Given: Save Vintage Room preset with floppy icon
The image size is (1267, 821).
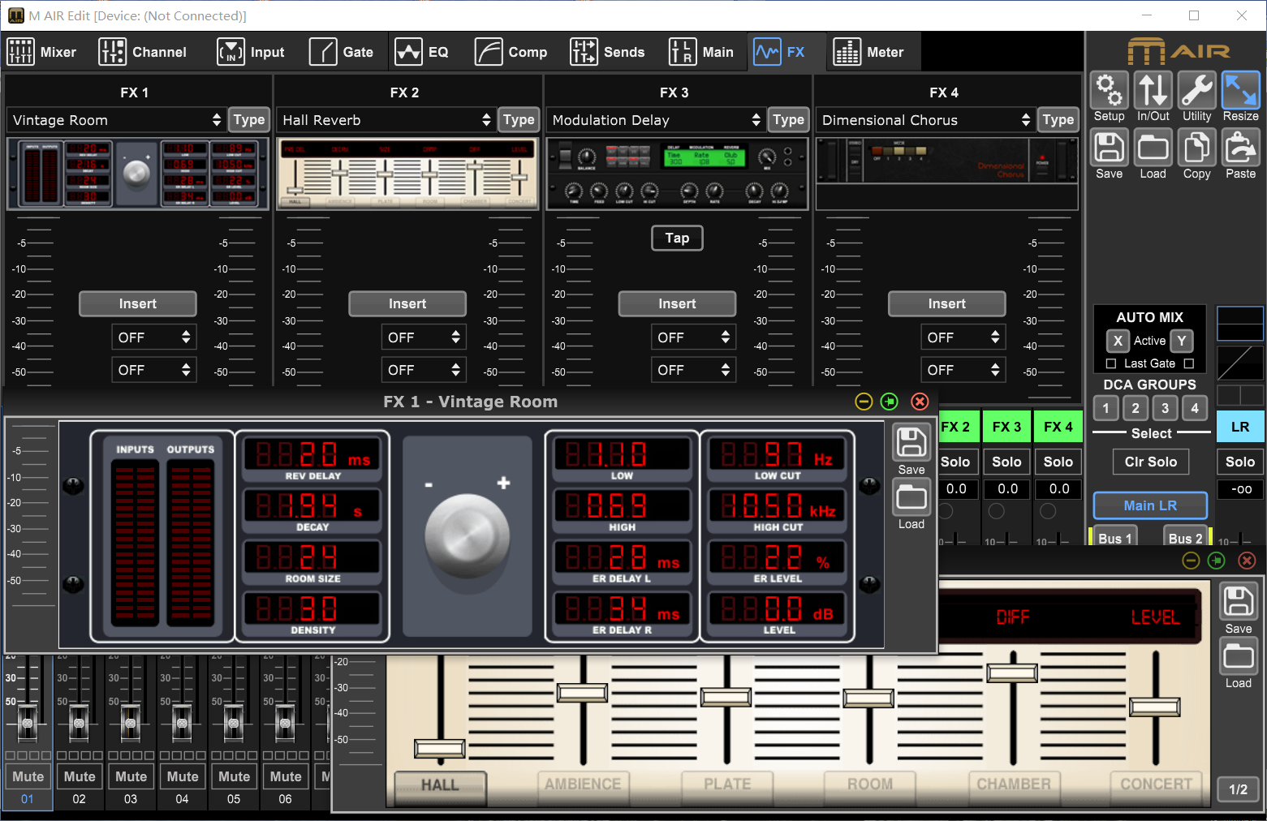Looking at the screenshot, I should click(x=911, y=444).
